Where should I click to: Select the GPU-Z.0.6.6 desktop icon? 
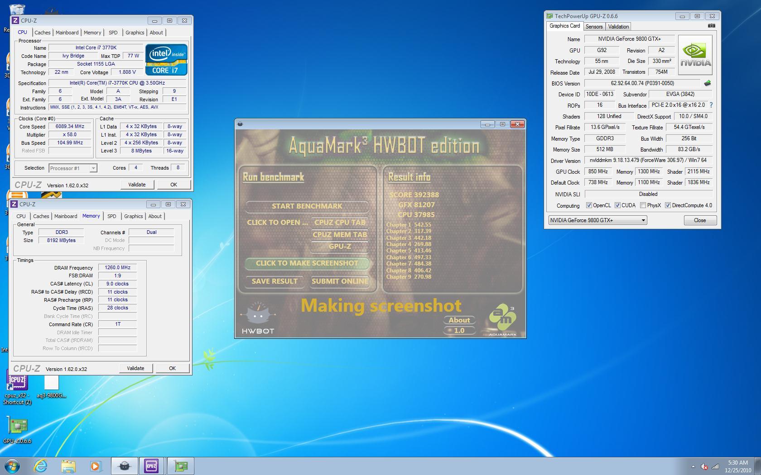(x=17, y=431)
